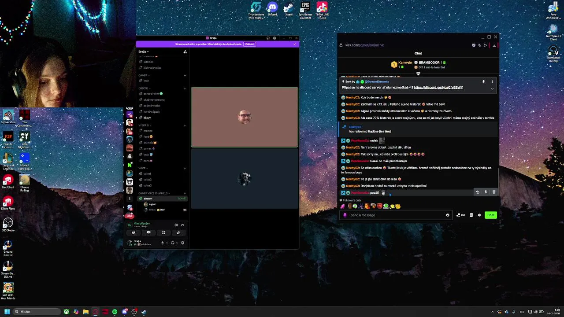
Task: Expand the Brejla server name dropdown
Action: click(144, 52)
